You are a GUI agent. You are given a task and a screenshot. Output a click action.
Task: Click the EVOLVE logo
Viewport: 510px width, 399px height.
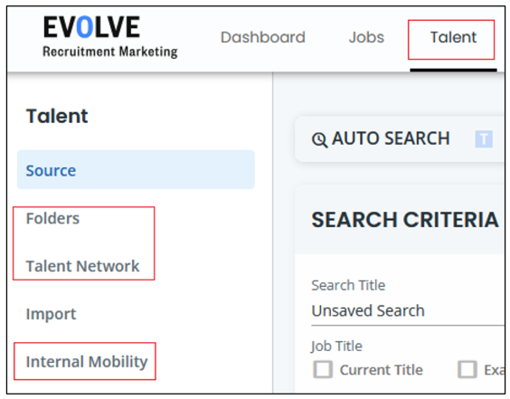tap(110, 37)
